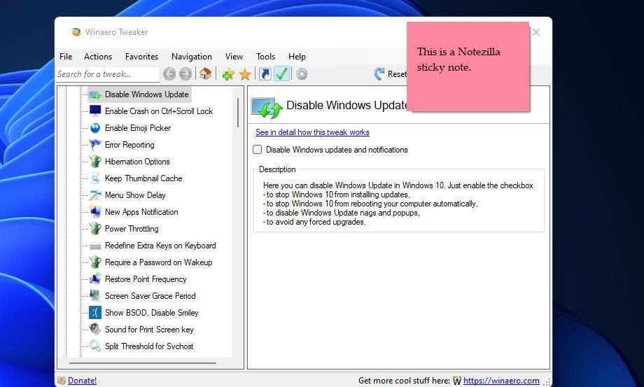Click the Enable Crash on Ctrl+Scroll Lock icon
644x387 pixels.
click(95, 111)
